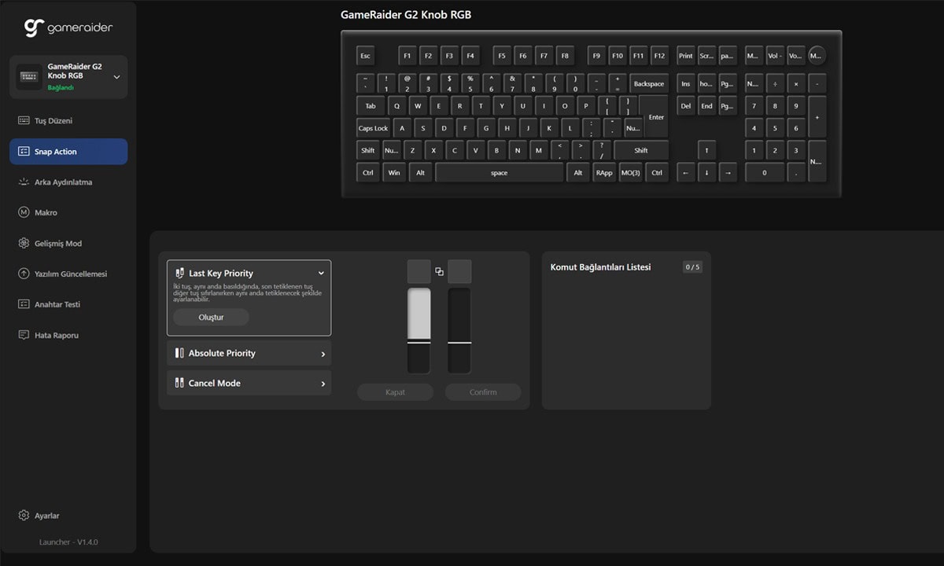944x566 pixels.
Task: Click the Confirm button
Action: click(x=483, y=392)
